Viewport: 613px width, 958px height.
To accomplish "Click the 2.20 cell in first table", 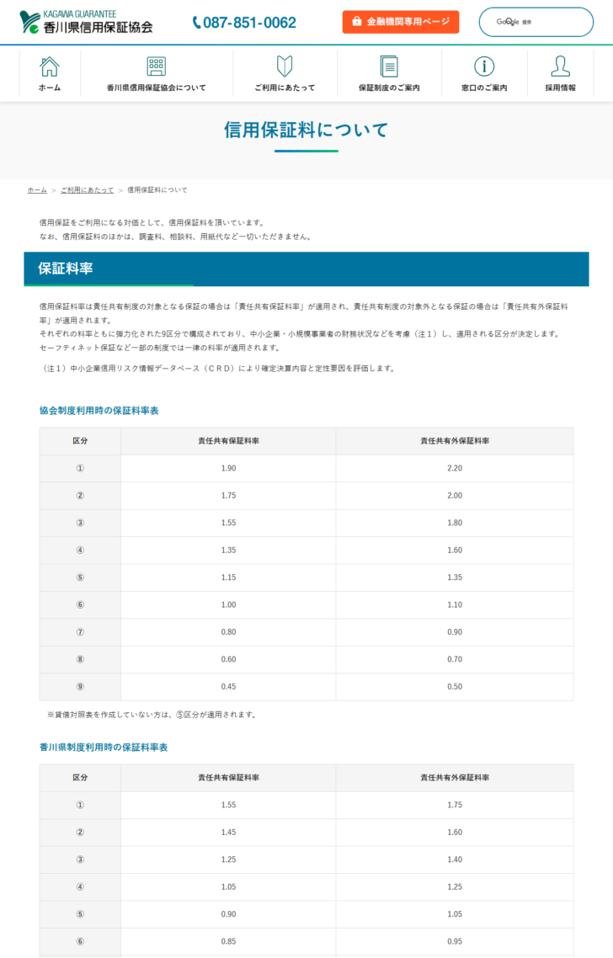I will (x=455, y=469).
